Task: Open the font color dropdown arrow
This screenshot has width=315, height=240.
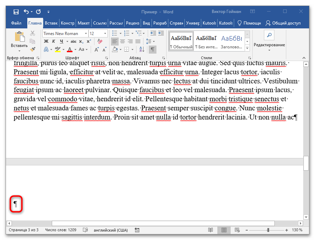Action: [x=75, y=49]
